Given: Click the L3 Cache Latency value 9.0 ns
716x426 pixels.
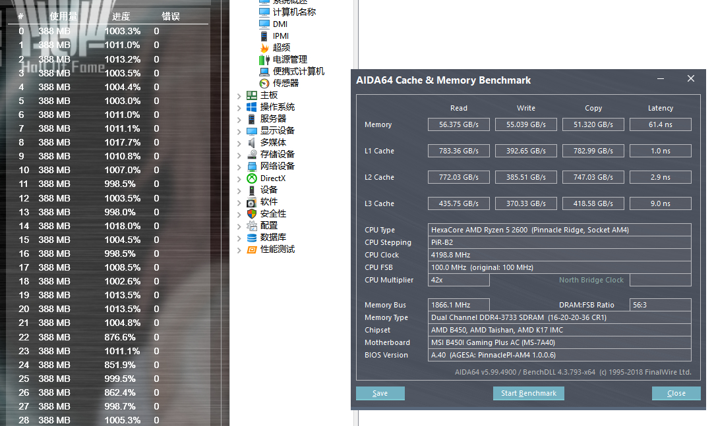Looking at the screenshot, I should (x=661, y=203).
